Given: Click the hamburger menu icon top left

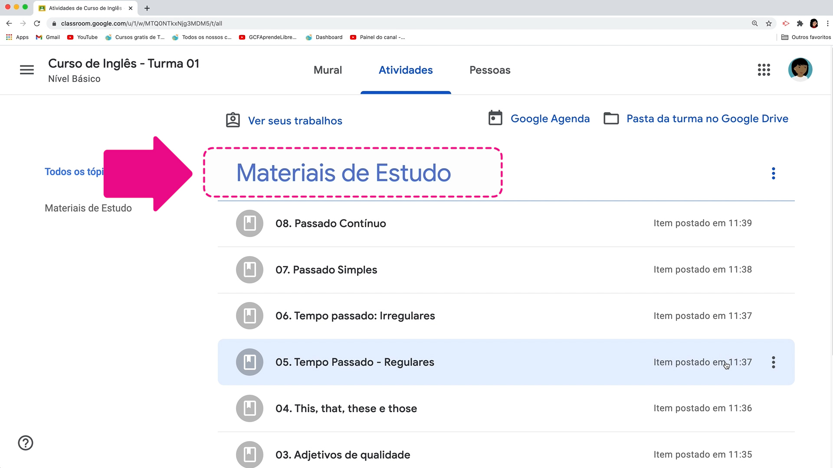Looking at the screenshot, I should point(26,70).
